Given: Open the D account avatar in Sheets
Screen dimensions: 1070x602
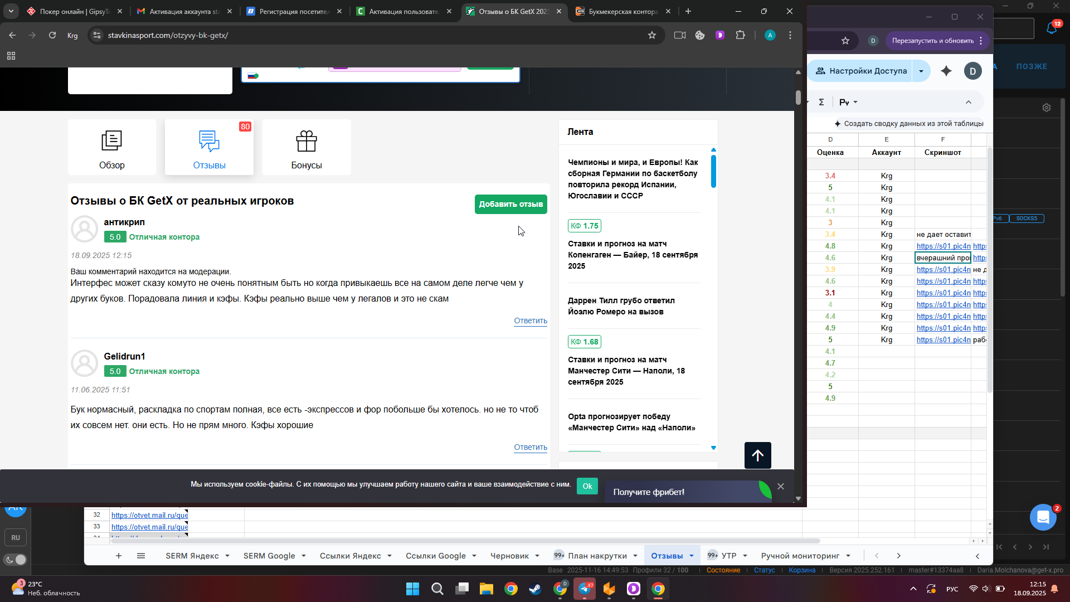Looking at the screenshot, I should coord(973,71).
